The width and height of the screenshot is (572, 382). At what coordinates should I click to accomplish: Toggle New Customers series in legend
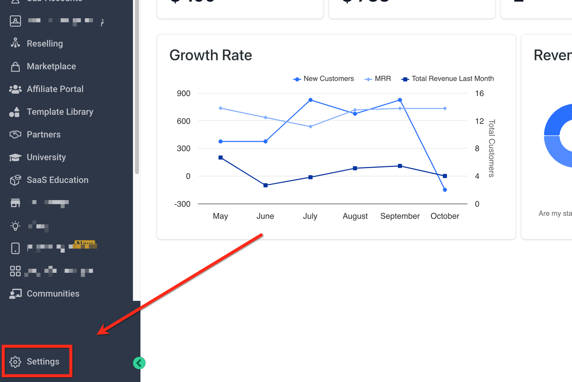click(x=324, y=79)
